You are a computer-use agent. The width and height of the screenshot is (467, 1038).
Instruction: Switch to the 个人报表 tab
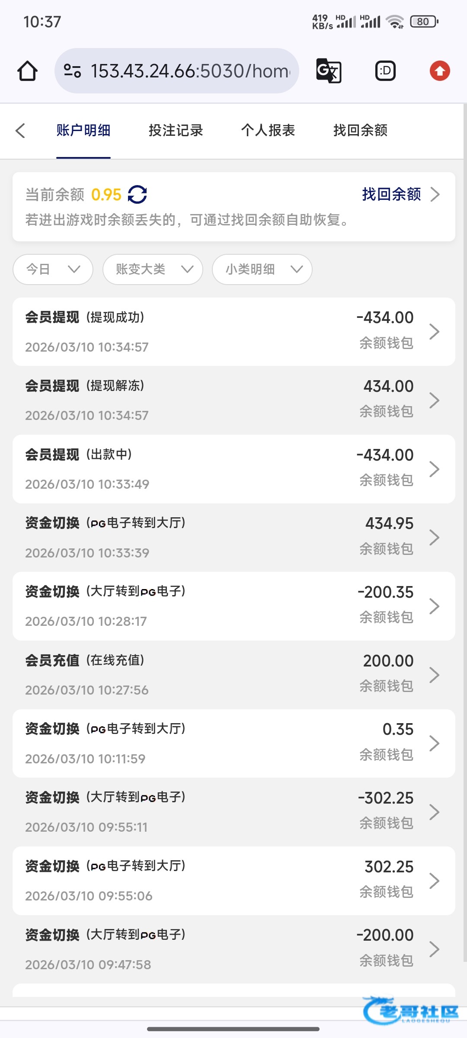[268, 131]
